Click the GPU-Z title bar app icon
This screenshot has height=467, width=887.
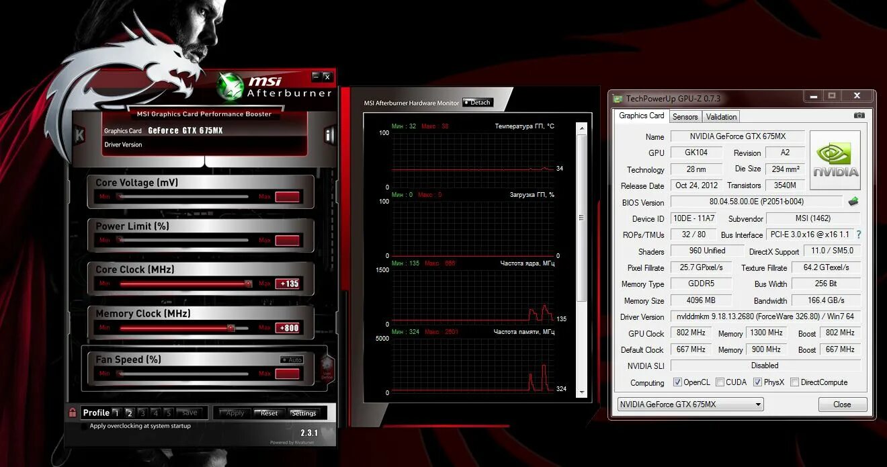point(618,99)
